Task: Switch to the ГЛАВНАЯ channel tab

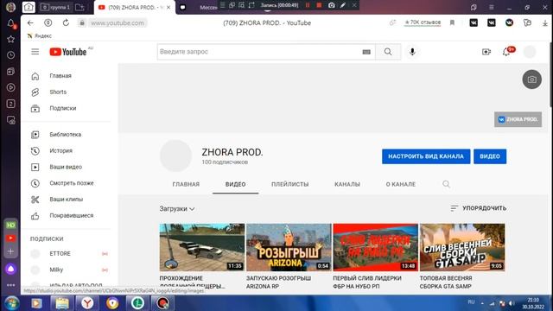Action: pos(186,184)
